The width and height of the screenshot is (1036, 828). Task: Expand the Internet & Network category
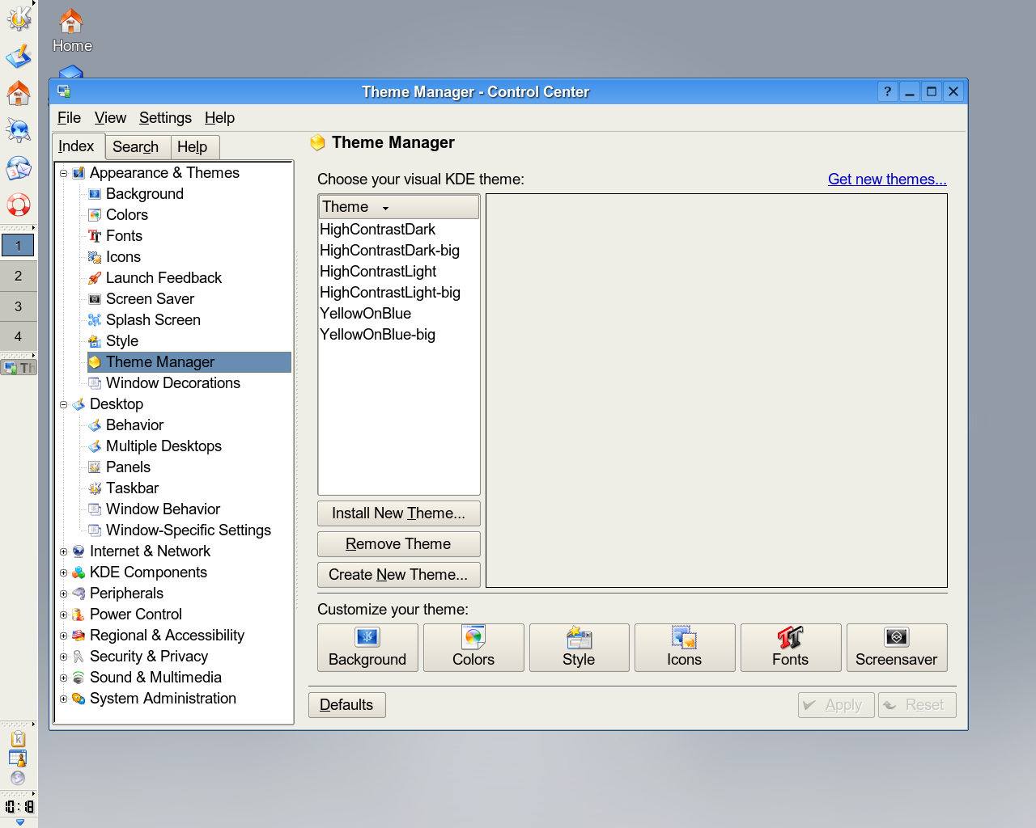(x=63, y=551)
